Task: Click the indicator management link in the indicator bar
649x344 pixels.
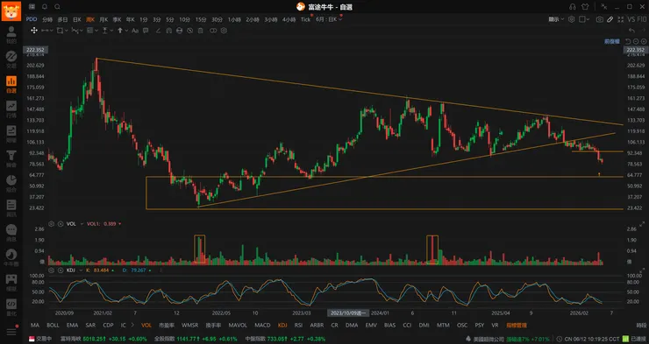Action: click(x=517, y=325)
